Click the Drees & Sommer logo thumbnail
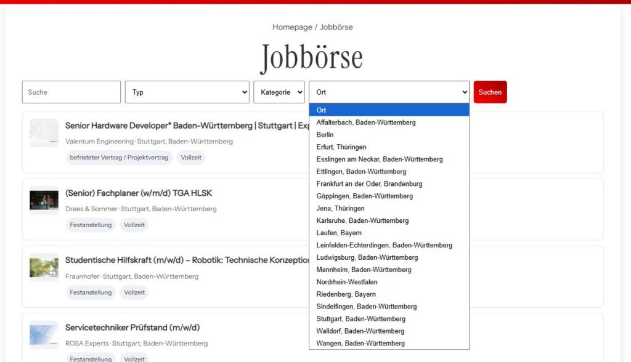 44,201
